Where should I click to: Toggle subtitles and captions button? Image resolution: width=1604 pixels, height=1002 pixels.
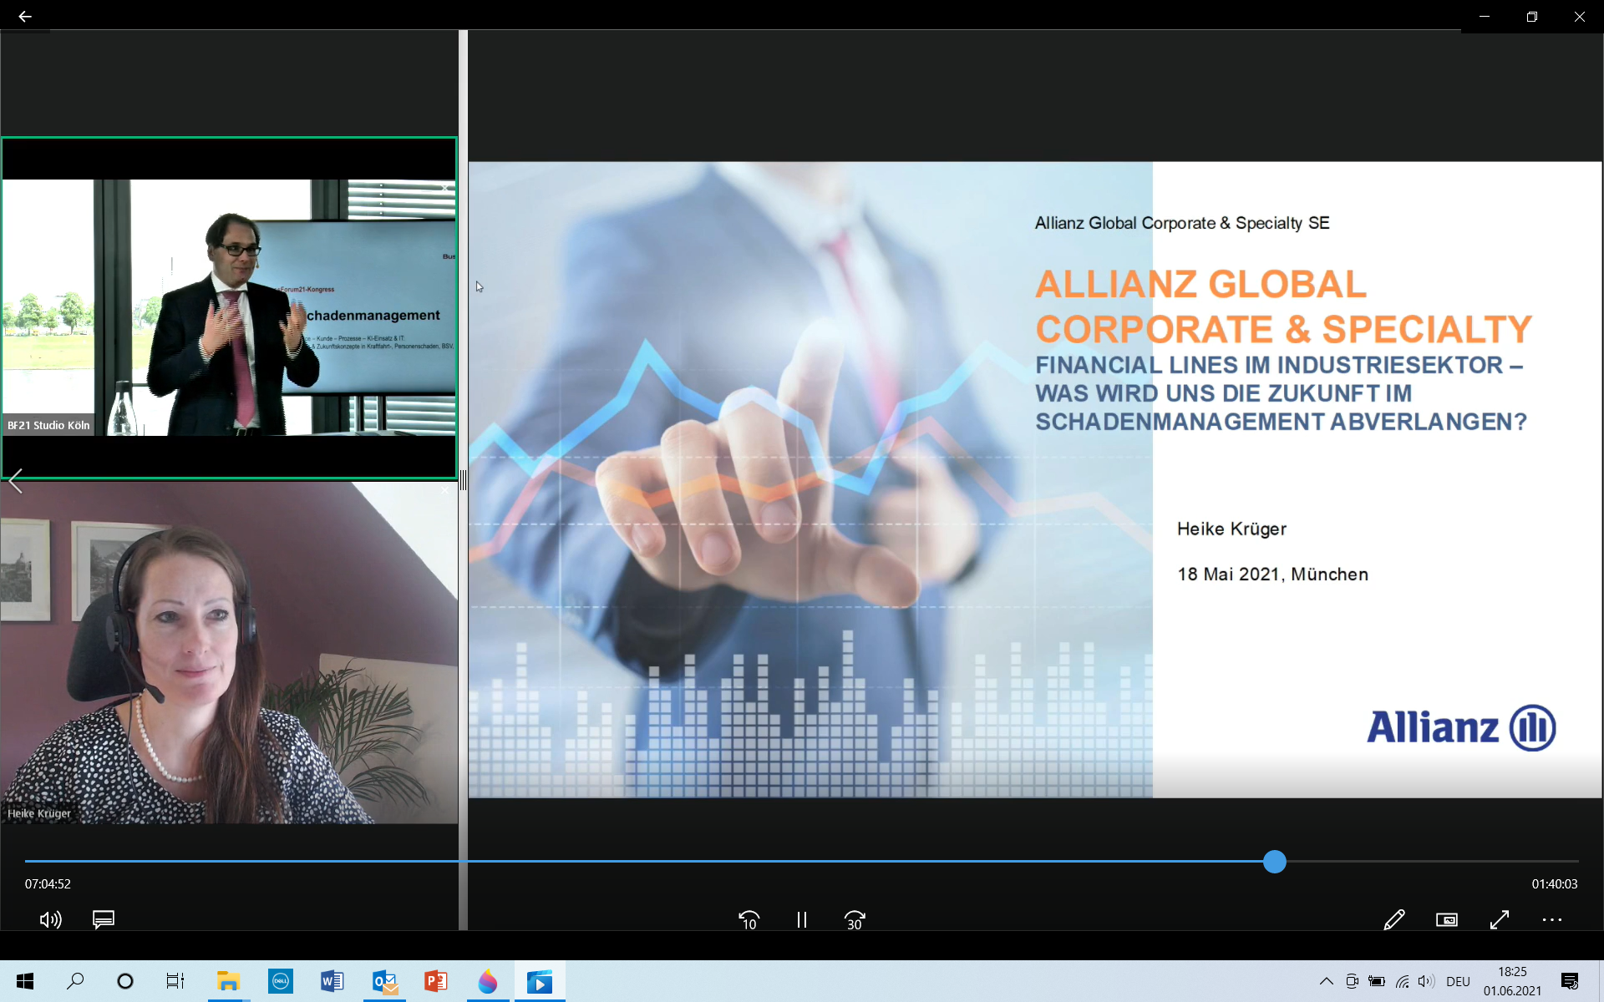click(x=104, y=919)
